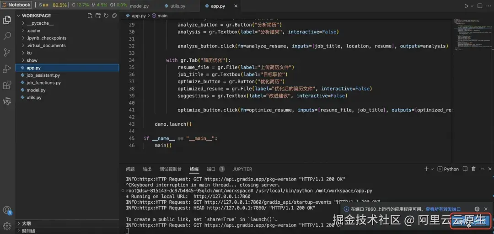Collapse all folders in explorer
This screenshot has height=234, width=494.
114,16
